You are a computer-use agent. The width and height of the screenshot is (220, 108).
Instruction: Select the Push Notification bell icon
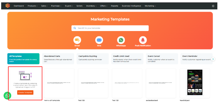point(143,40)
